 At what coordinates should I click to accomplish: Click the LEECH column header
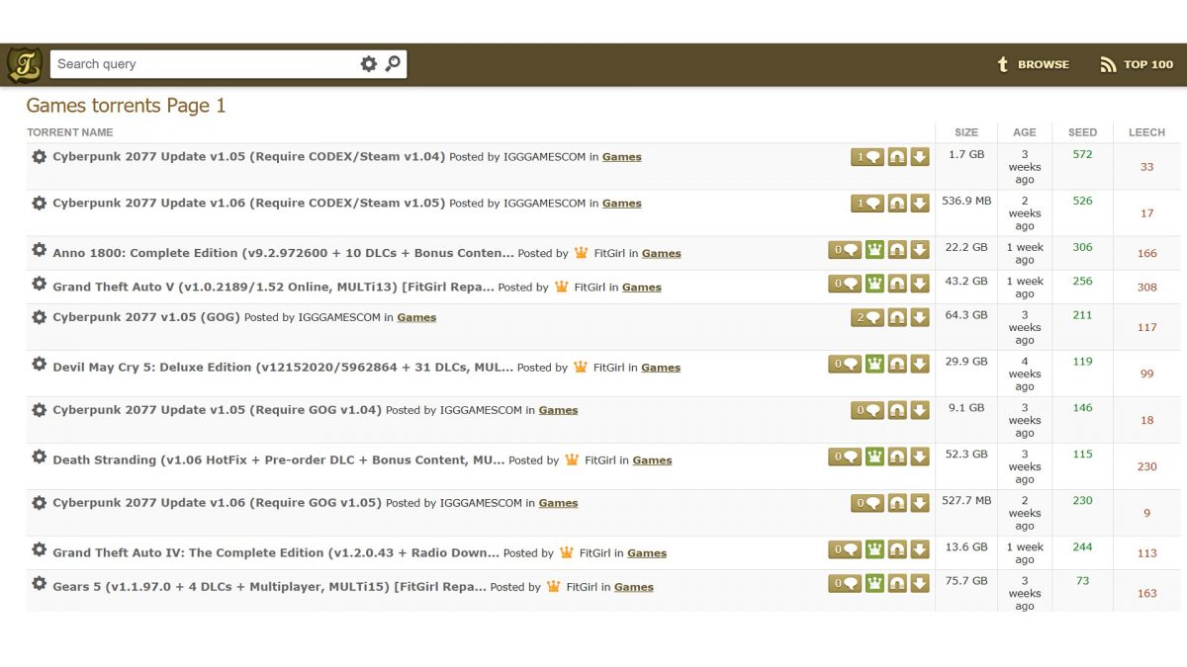point(1146,132)
